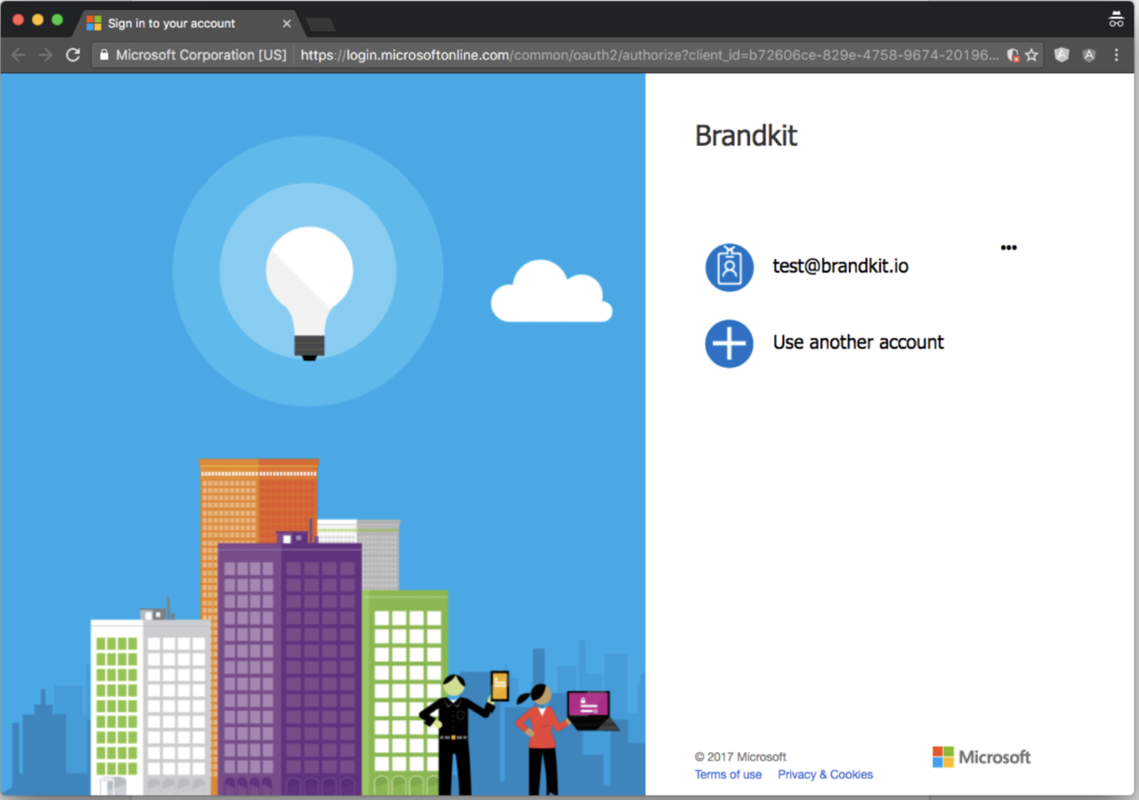This screenshot has width=1139, height=800.
Task: Maximize the browser window with the green button
Action: click(x=57, y=20)
